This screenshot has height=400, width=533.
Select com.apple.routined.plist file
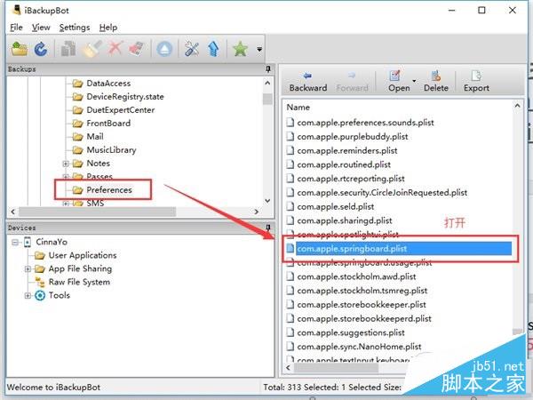coord(344,164)
